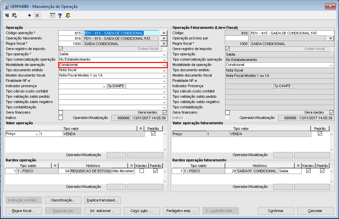Toggle Gera kardex in Operação Faturamento panel
This screenshot has height=219, width=339.
point(331,112)
